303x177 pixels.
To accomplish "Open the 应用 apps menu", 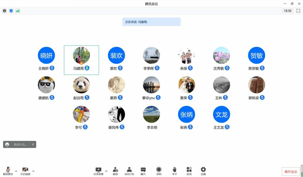I will 189,171.
